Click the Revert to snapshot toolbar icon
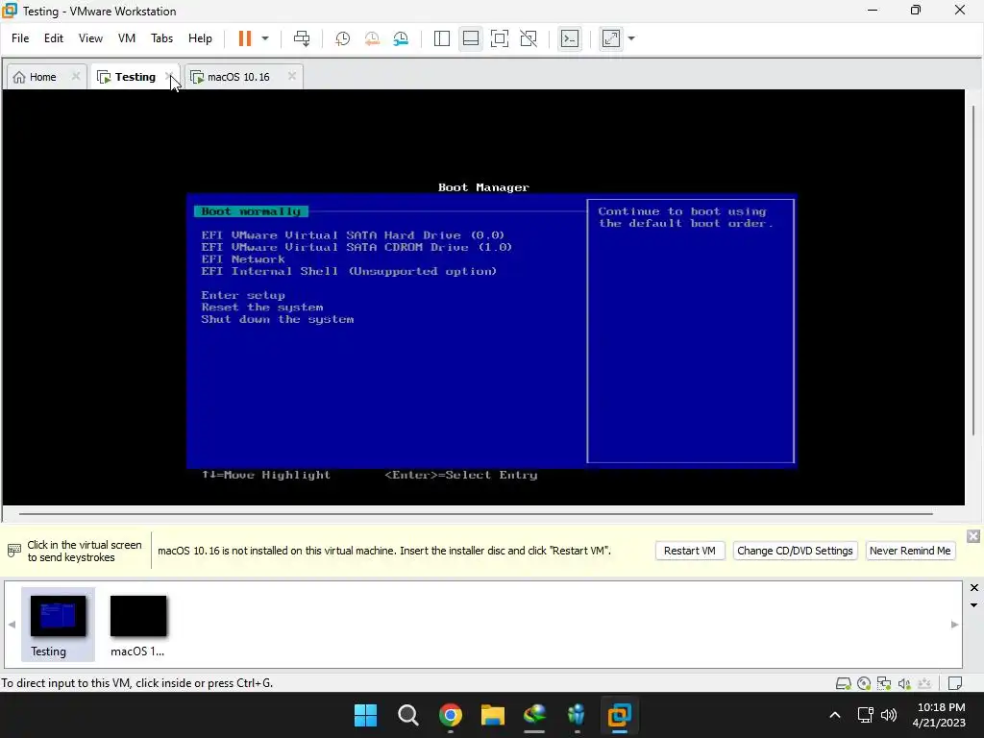This screenshot has width=984, height=738. pyautogui.click(x=372, y=38)
